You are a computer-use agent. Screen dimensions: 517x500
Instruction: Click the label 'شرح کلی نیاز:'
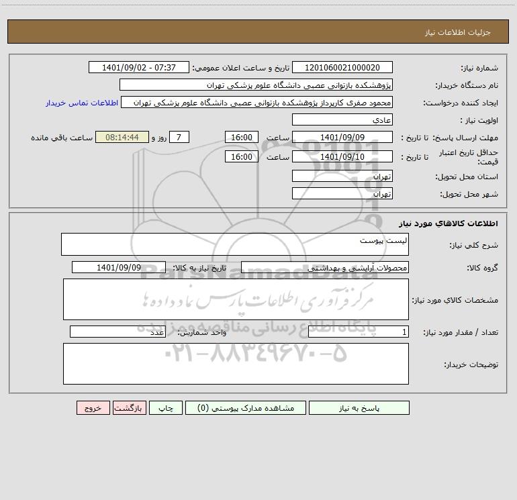pyautogui.click(x=474, y=245)
